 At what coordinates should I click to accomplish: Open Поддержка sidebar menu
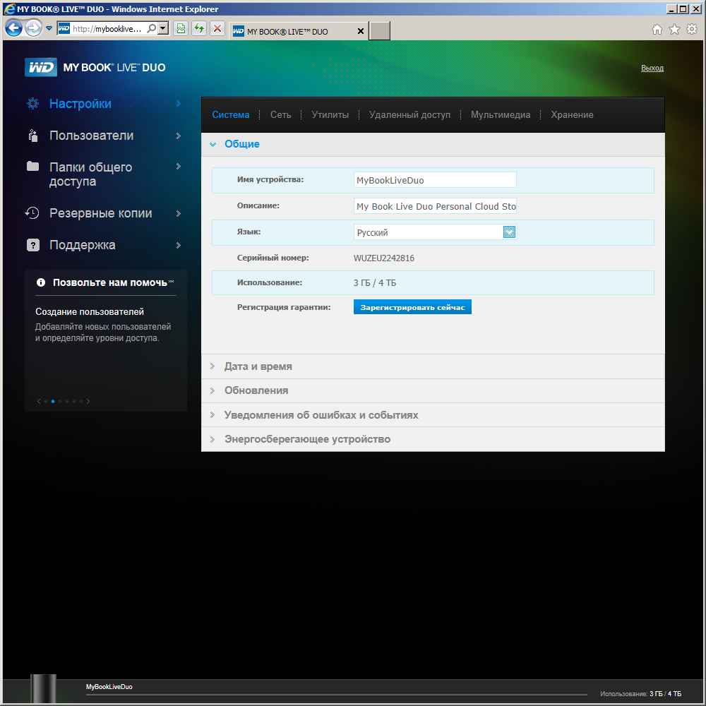coord(83,245)
